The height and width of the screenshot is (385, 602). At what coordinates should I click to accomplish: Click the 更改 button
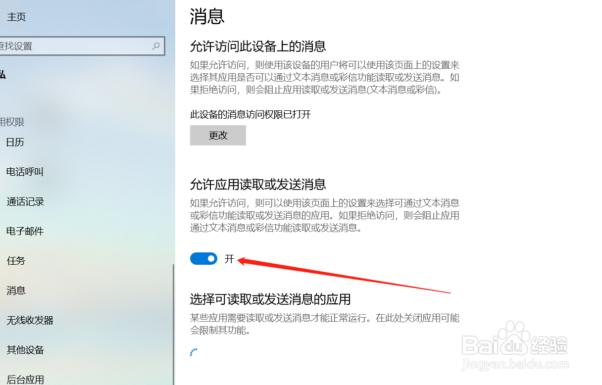218,136
